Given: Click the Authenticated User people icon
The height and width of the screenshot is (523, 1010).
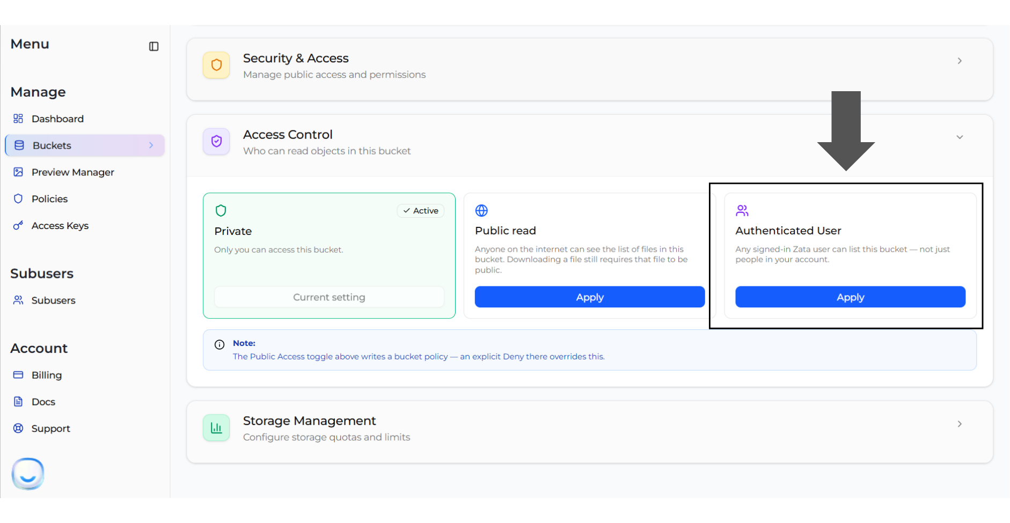Looking at the screenshot, I should (742, 211).
